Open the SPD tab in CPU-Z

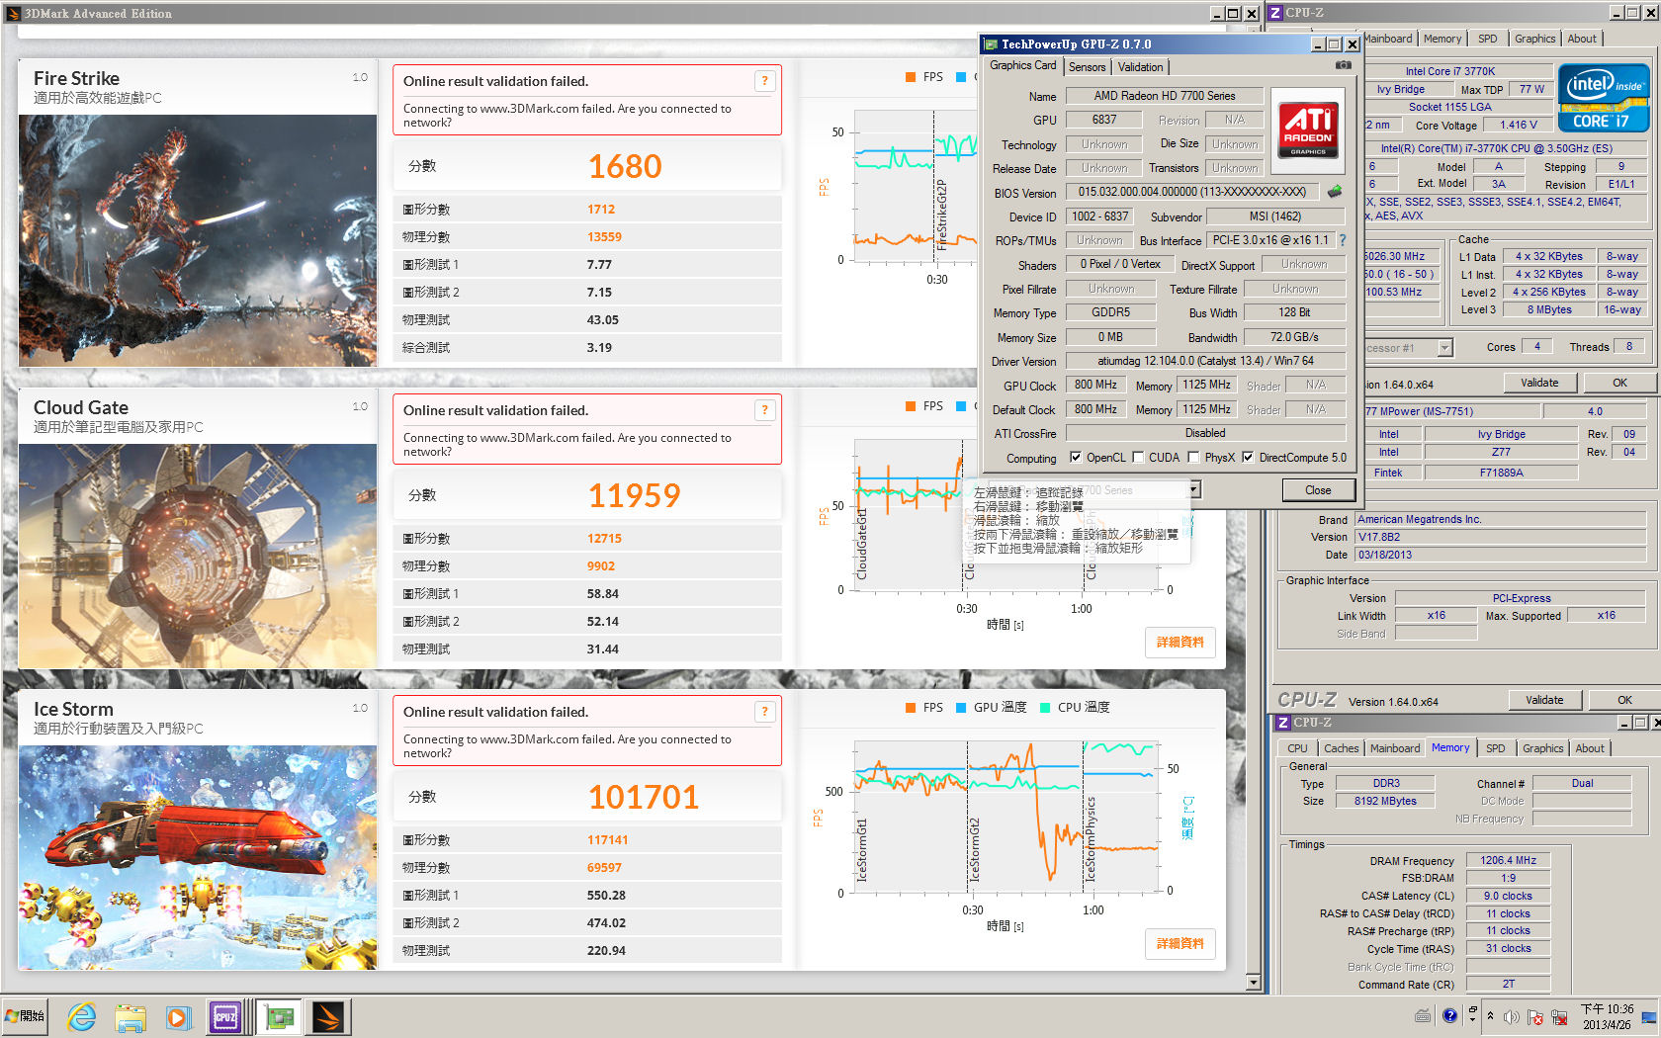tap(1496, 748)
